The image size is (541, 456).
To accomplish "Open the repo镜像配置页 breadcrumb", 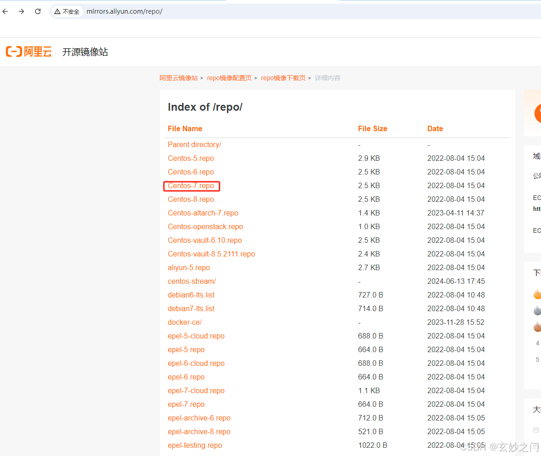I will tap(229, 78).
